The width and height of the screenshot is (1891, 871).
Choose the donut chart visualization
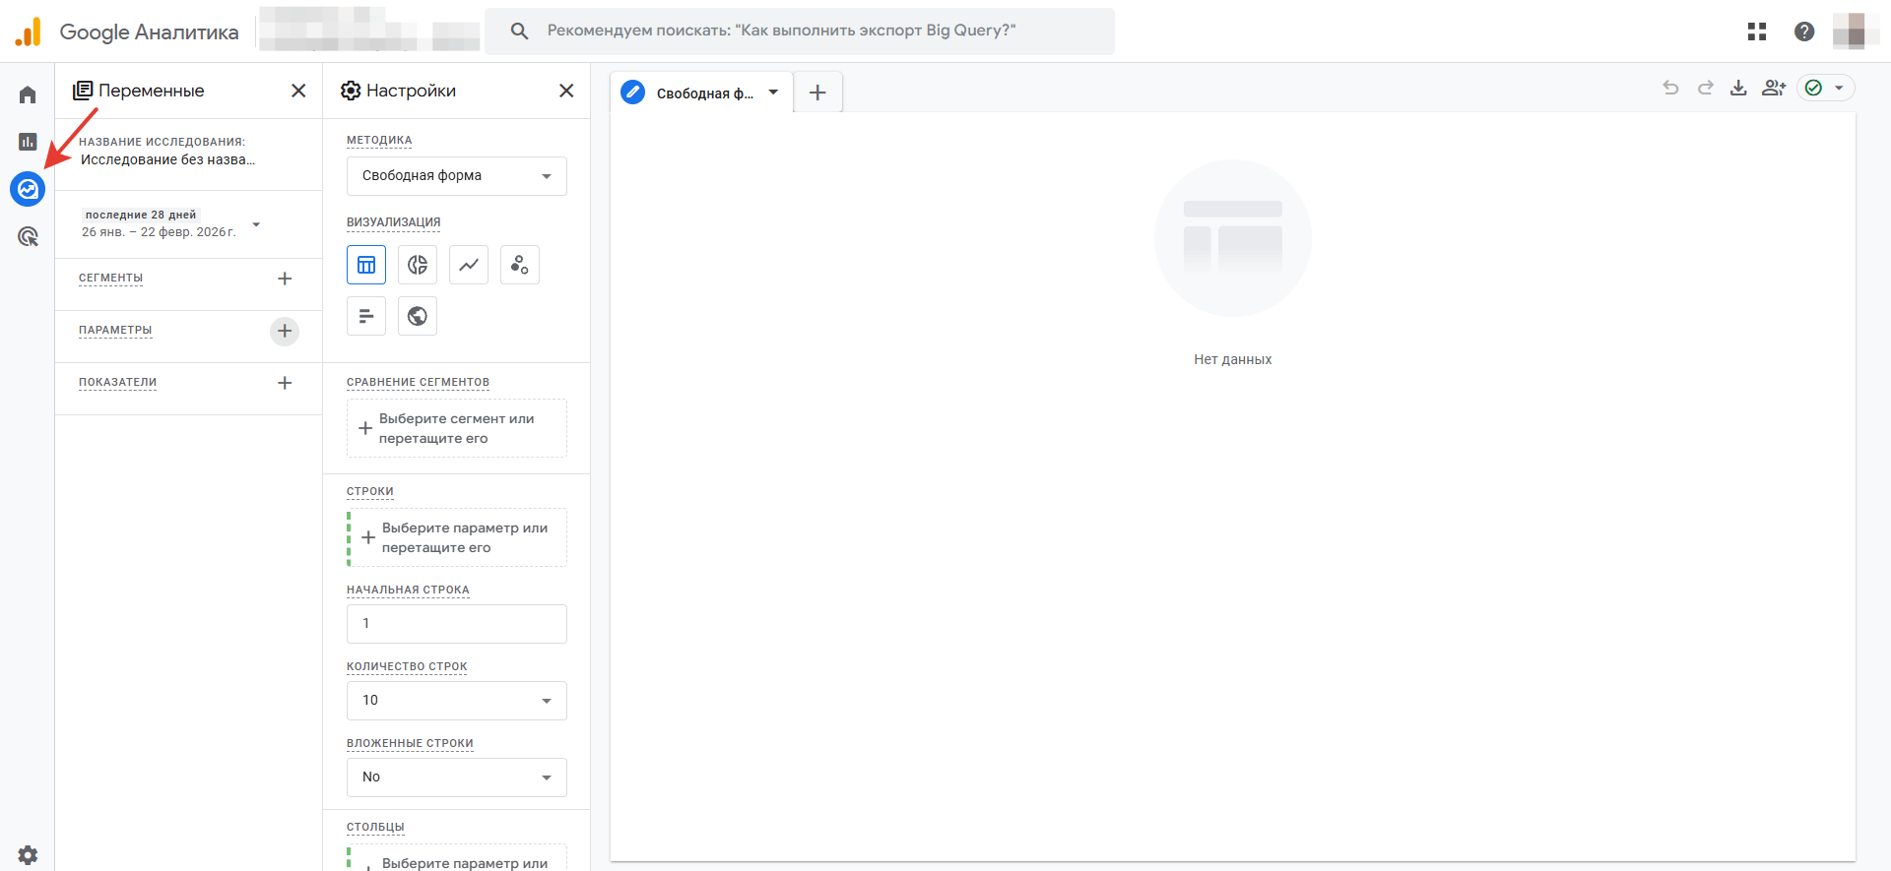tap(418, 265)
